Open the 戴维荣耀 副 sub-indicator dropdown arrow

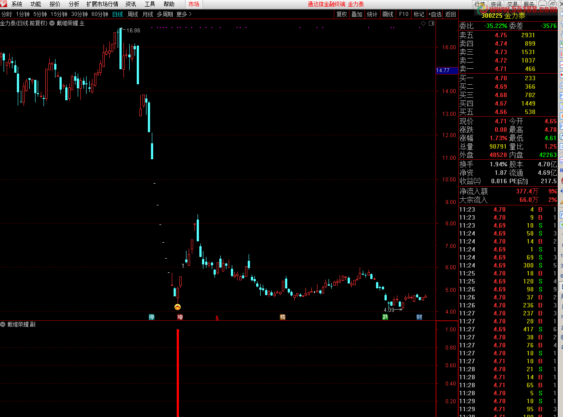(3, 324)
